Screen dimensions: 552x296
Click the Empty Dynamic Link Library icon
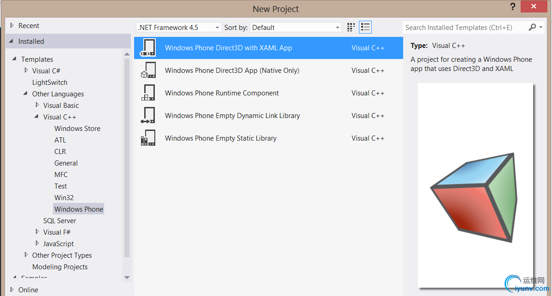click(x=148, y=116)
